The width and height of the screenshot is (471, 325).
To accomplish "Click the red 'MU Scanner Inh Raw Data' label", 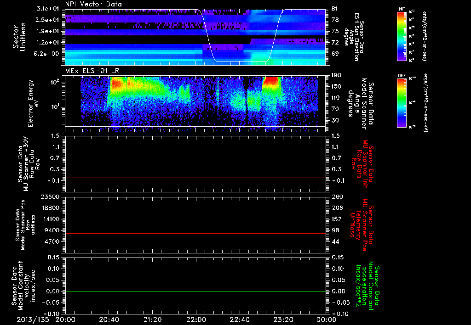I will click(x=362, y=164).
